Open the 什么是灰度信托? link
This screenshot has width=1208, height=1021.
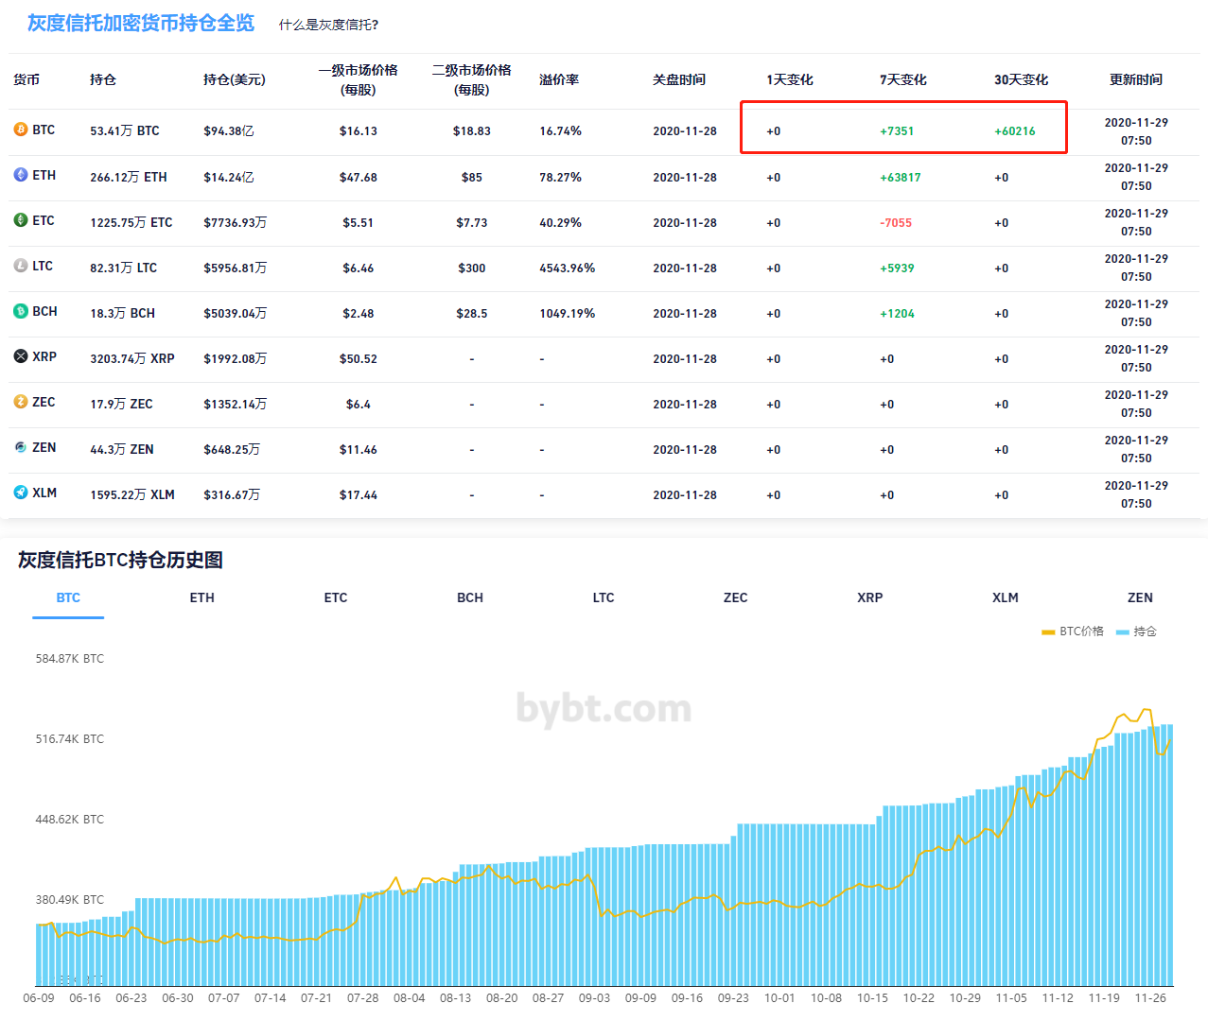coord(328,25)
